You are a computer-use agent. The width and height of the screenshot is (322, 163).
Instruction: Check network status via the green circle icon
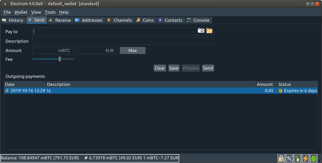click(x=313, y=158)
